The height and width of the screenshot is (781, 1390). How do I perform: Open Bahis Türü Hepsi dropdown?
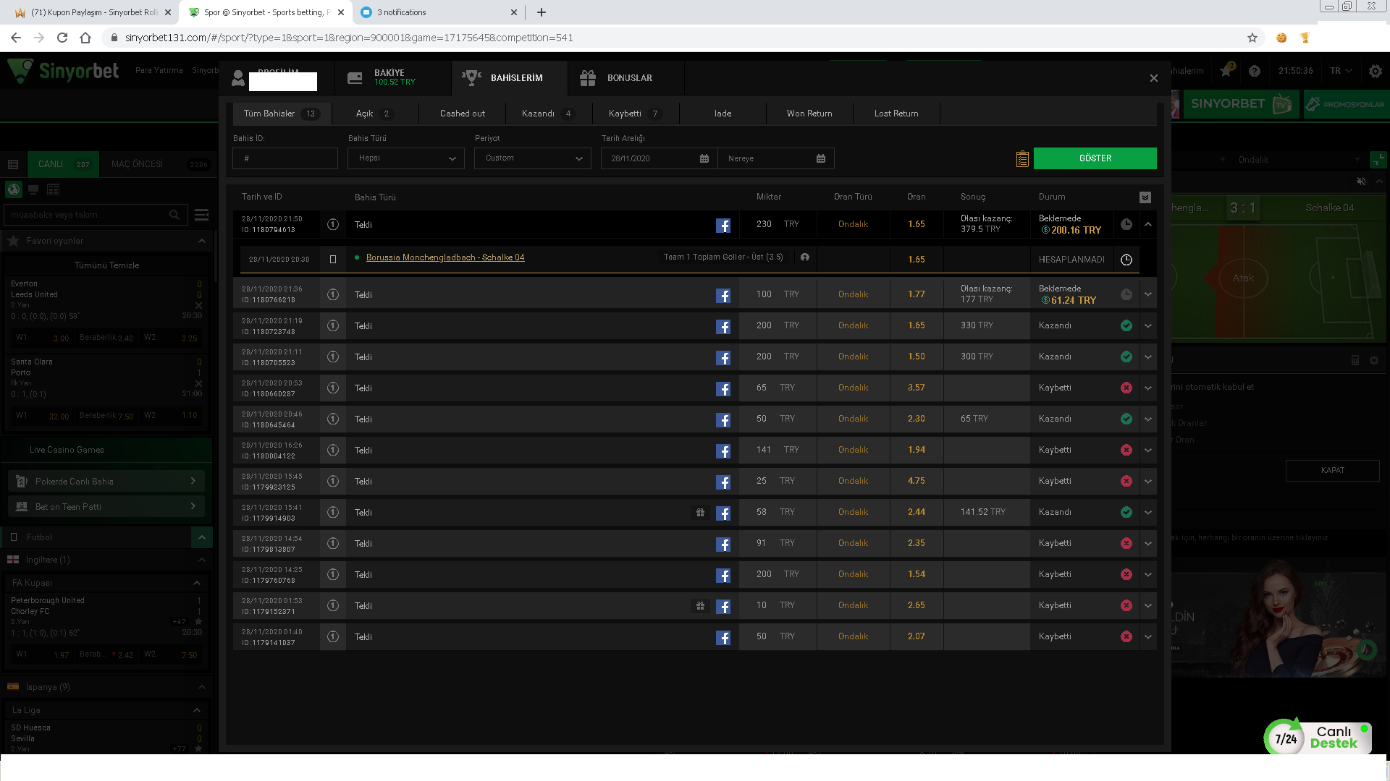click(x=405, y=158)
